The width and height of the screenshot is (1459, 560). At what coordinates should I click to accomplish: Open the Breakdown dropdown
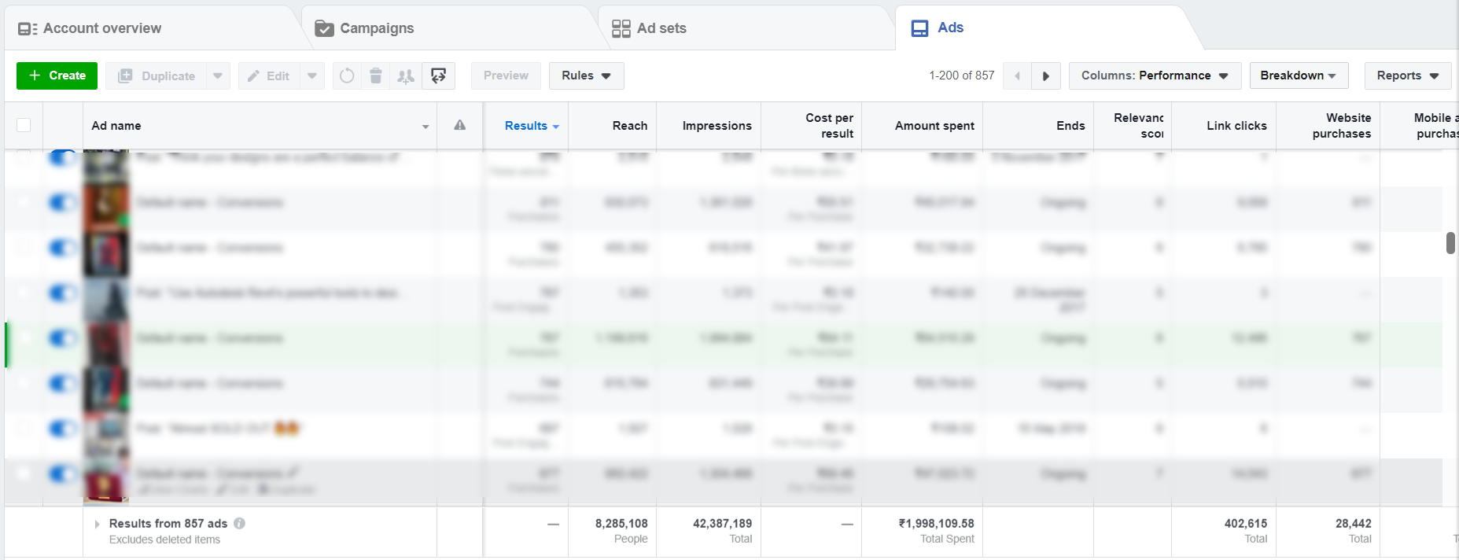click(x=1298, y=76)
